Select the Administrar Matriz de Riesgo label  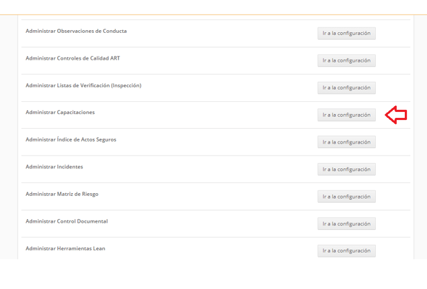click(x=62, y=194)
